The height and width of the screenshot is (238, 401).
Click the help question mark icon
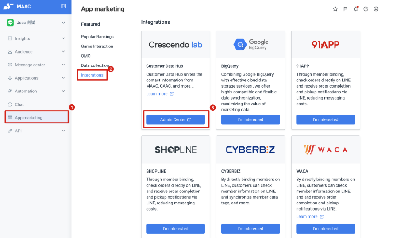tap(366, 9)
